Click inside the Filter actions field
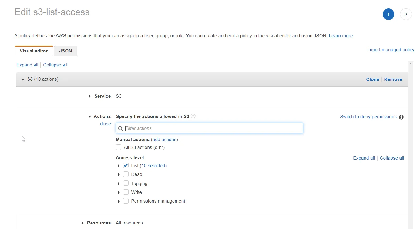The height and width of the screenshot is (229, 420). coord(209,128)
